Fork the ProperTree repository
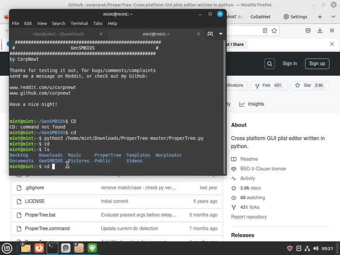The width and height of the screenshot is (340, 255). (x=269, y=85)
